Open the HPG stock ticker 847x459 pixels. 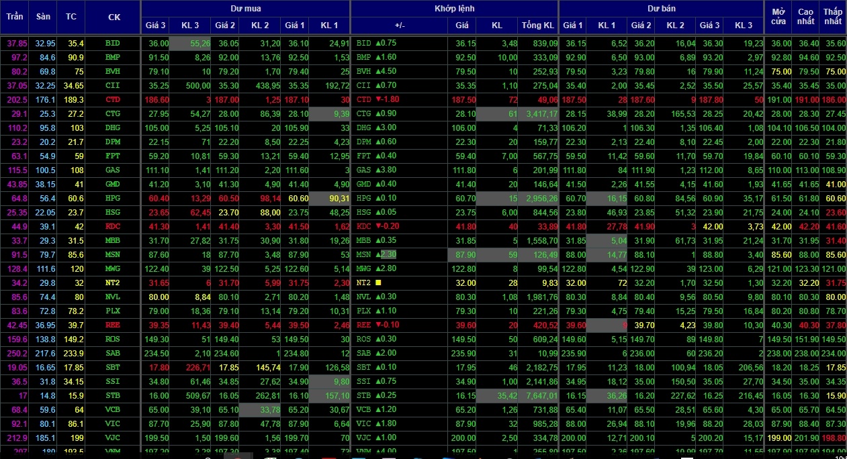pyautogui.click(x=113, y=198)
